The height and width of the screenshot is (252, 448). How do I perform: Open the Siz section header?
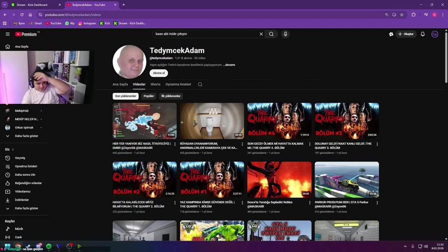point(9,149)
